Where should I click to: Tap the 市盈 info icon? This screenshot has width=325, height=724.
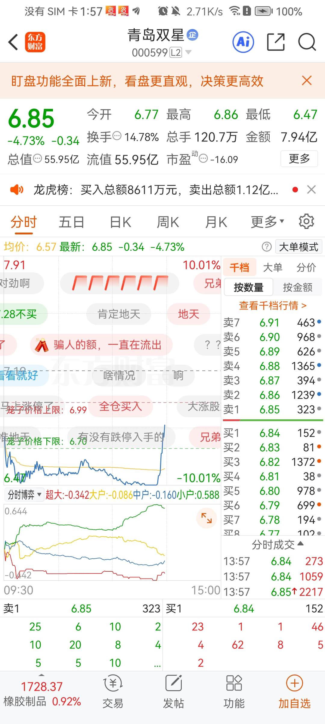pos(203,158)
